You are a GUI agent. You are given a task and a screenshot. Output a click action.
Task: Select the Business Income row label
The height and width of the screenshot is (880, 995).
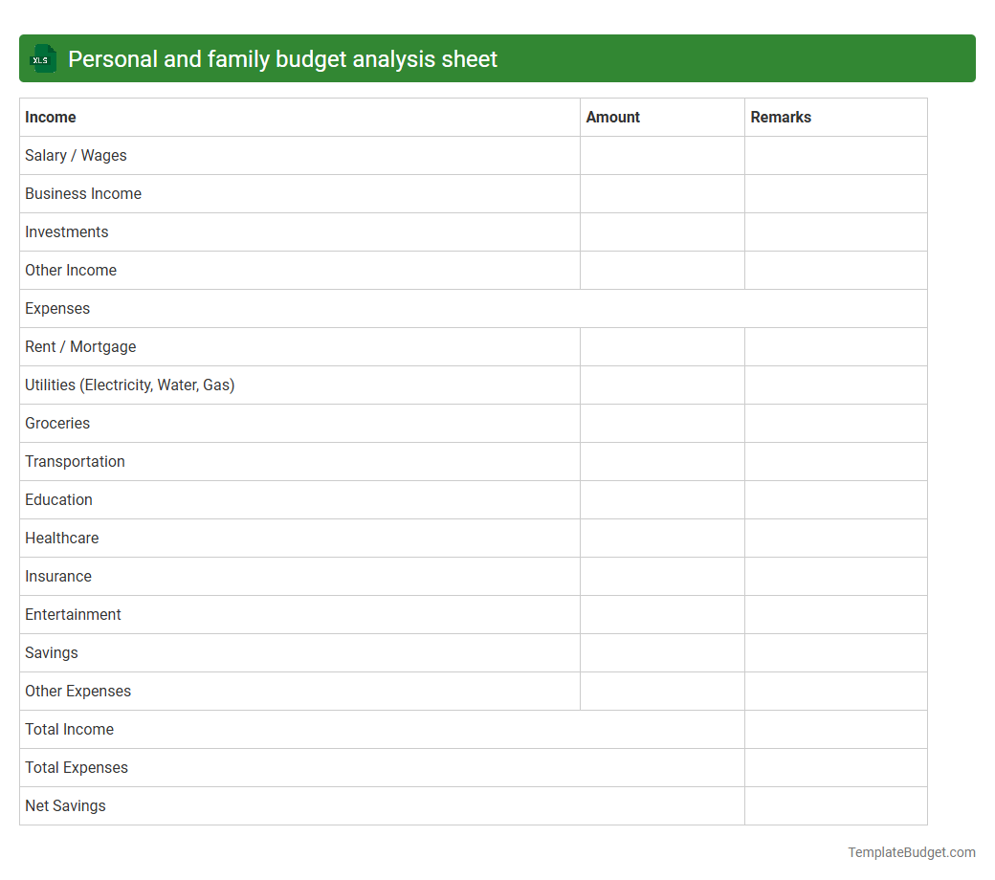83,193
